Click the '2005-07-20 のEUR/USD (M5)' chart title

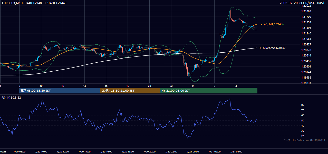tap(302, 3)
